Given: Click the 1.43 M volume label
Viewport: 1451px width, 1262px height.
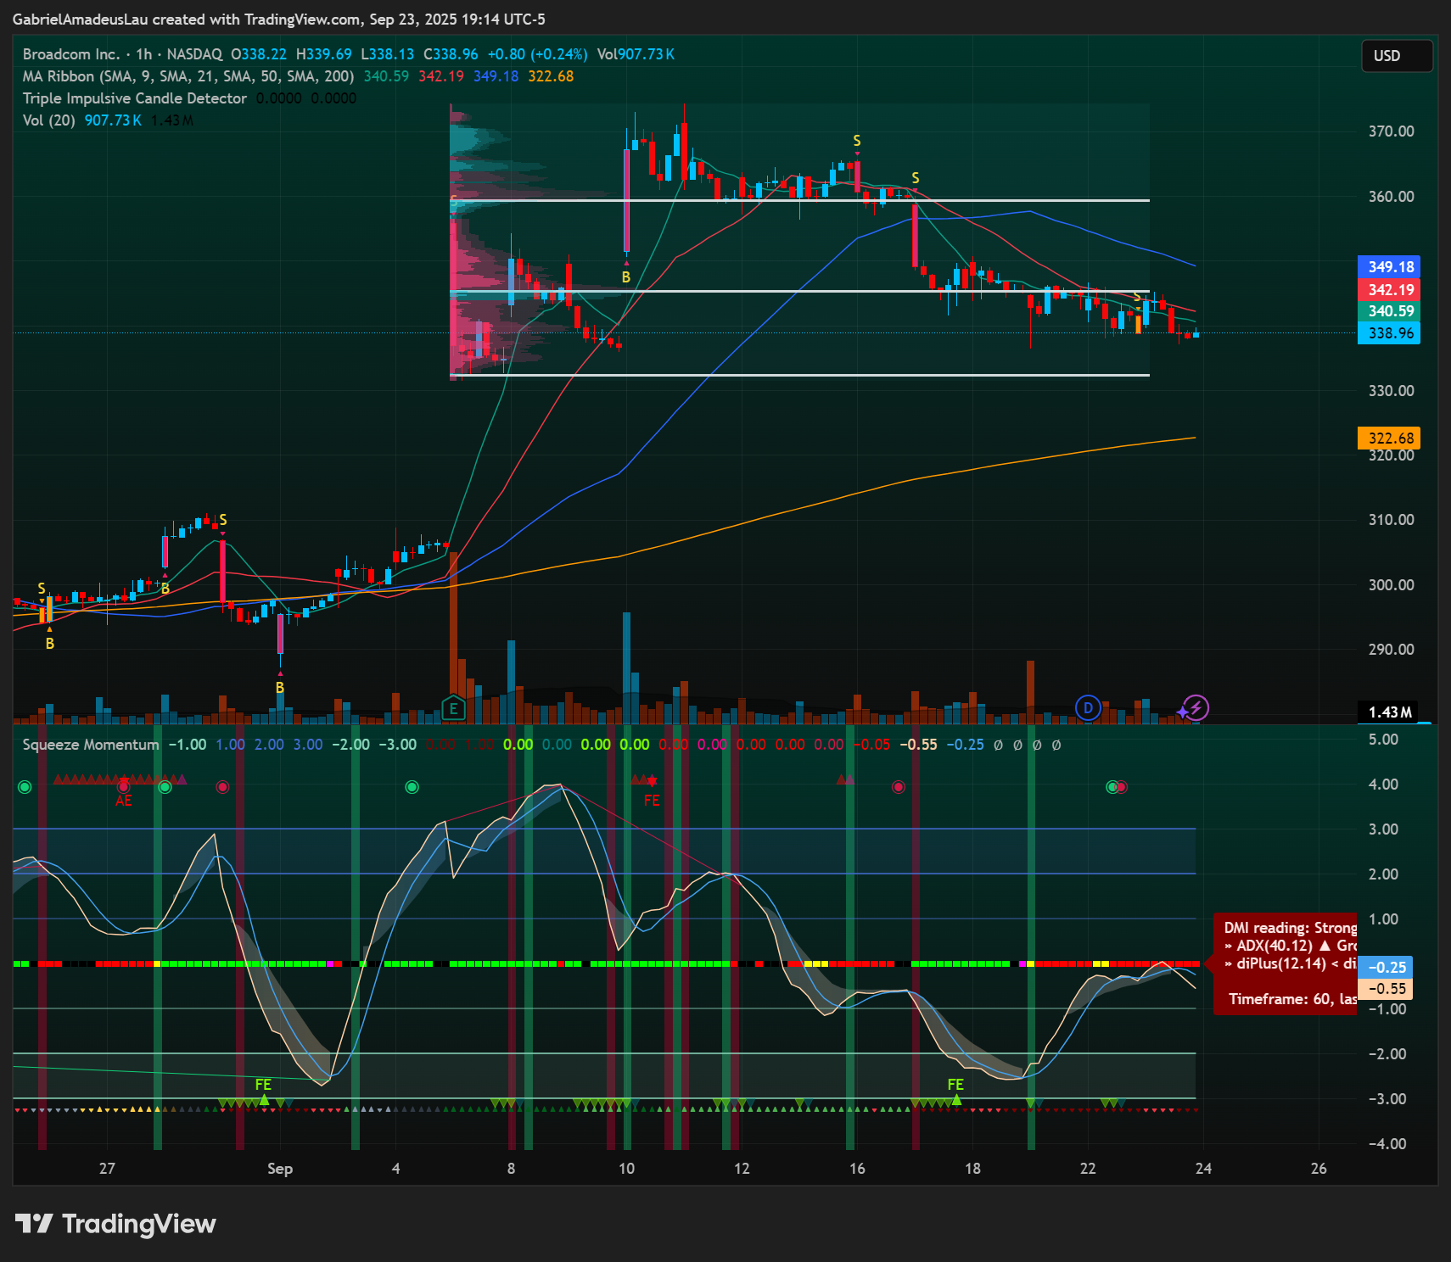Looking at the screenshot, I should 1389,712.
